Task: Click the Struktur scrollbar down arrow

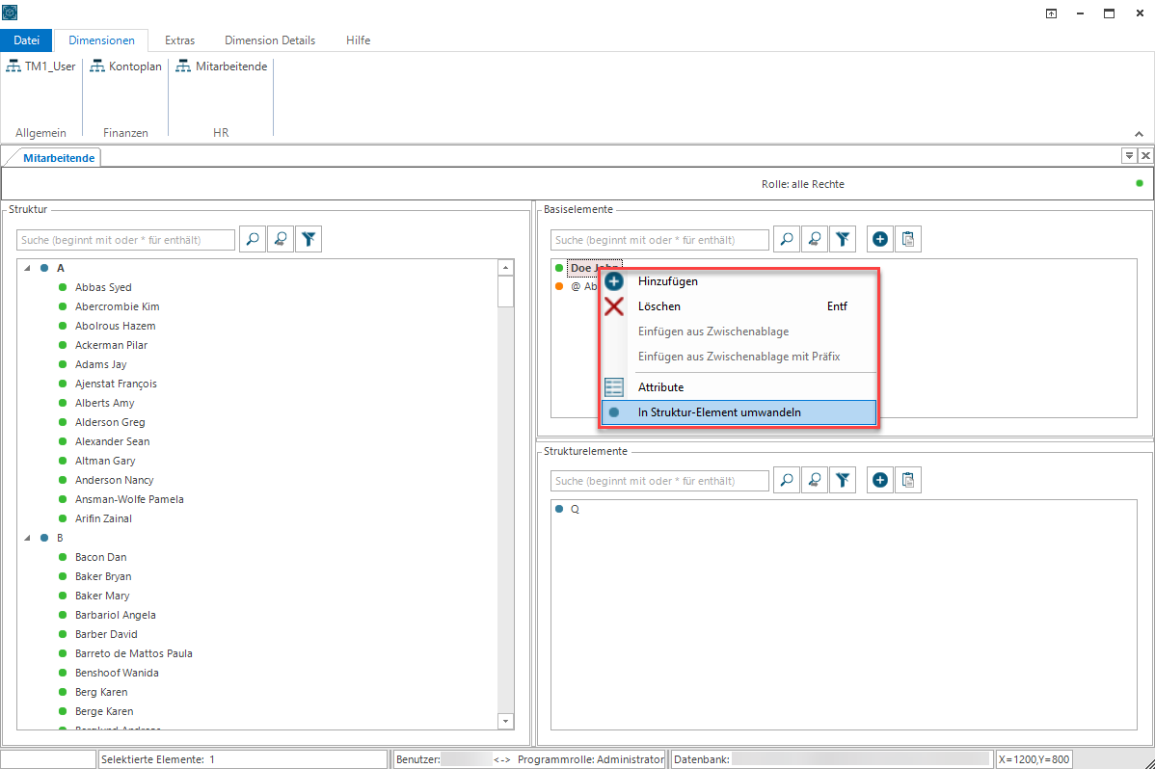Action: tap(505, 721)
